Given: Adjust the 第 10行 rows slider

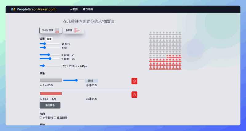Looking at the screenshot, I should click(x=50, y=44).
